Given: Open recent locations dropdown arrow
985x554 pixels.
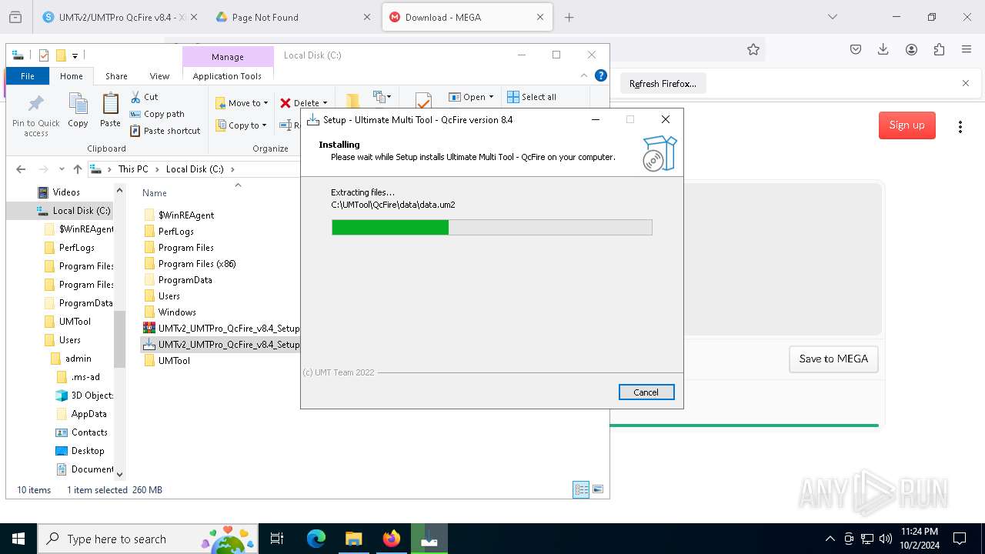Looking at the screenshot, I should tap(60, 169).
